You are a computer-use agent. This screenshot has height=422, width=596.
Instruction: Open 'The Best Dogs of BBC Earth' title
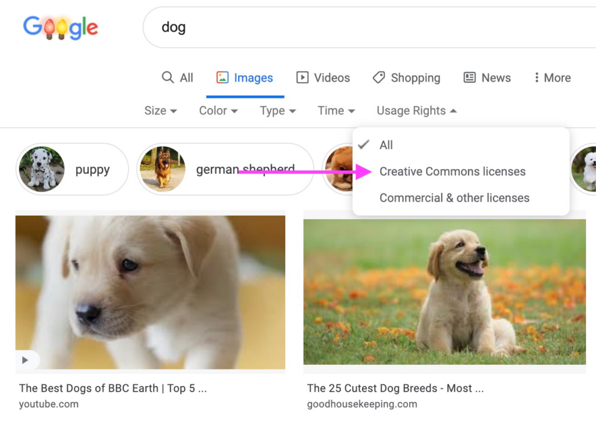tap(113, 388)
